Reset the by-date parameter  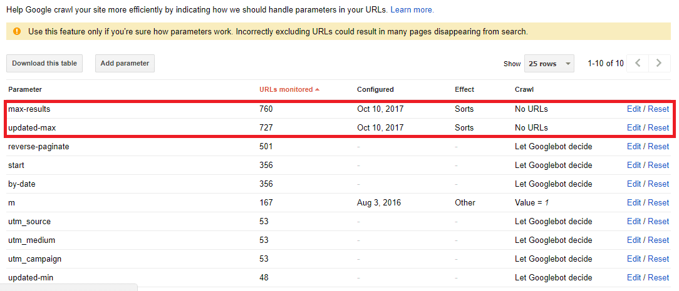(x=658, y=184)
